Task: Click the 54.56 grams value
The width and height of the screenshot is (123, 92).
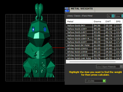Action: pos(97,26)
